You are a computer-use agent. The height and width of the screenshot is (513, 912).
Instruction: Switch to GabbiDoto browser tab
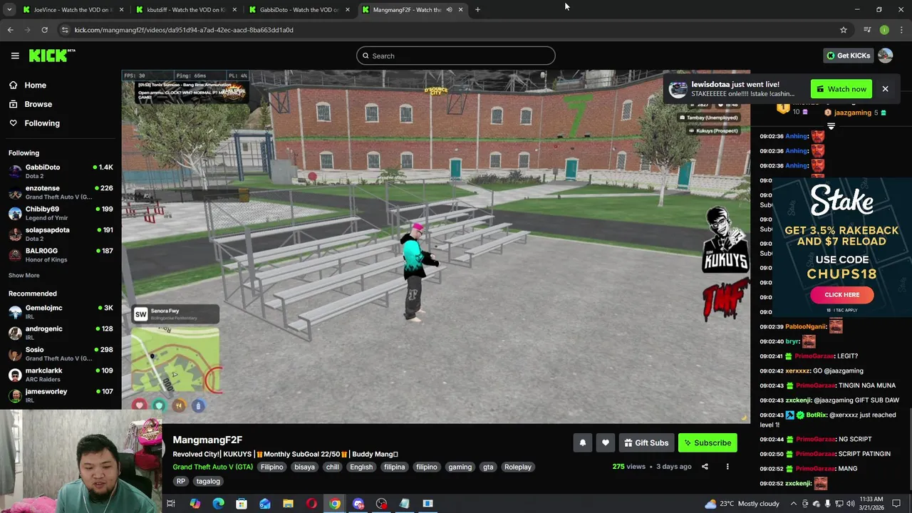coord(298,10)
